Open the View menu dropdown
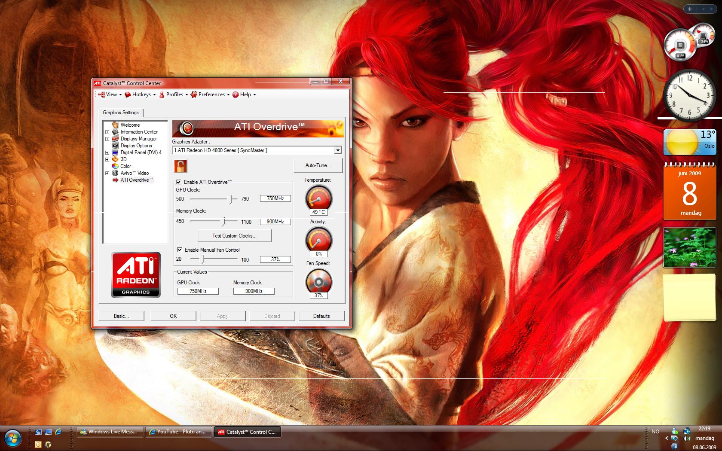 (x=110, y=94)
